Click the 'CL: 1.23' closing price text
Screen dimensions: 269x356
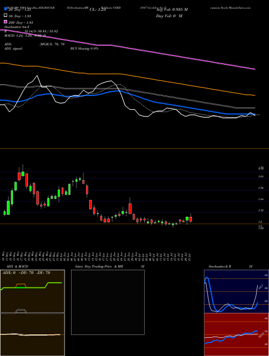tap(97, 10)
